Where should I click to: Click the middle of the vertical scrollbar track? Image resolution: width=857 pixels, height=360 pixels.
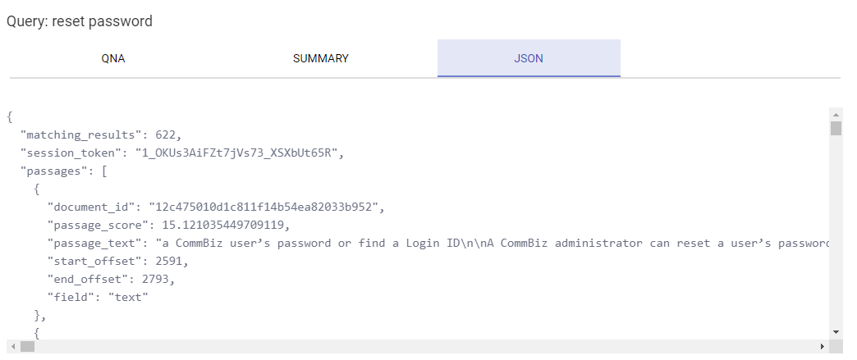point(836,222)
